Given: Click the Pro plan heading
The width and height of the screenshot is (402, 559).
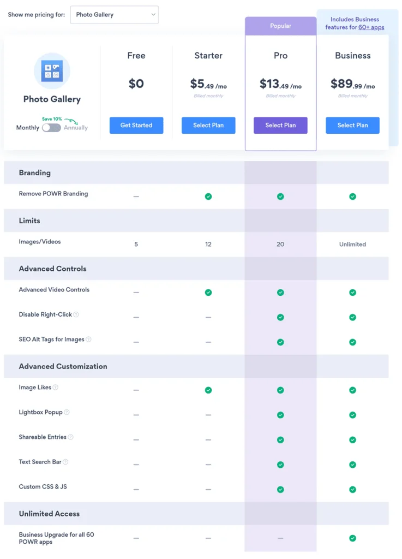Looking at the screenshot, I should [280, 56].
